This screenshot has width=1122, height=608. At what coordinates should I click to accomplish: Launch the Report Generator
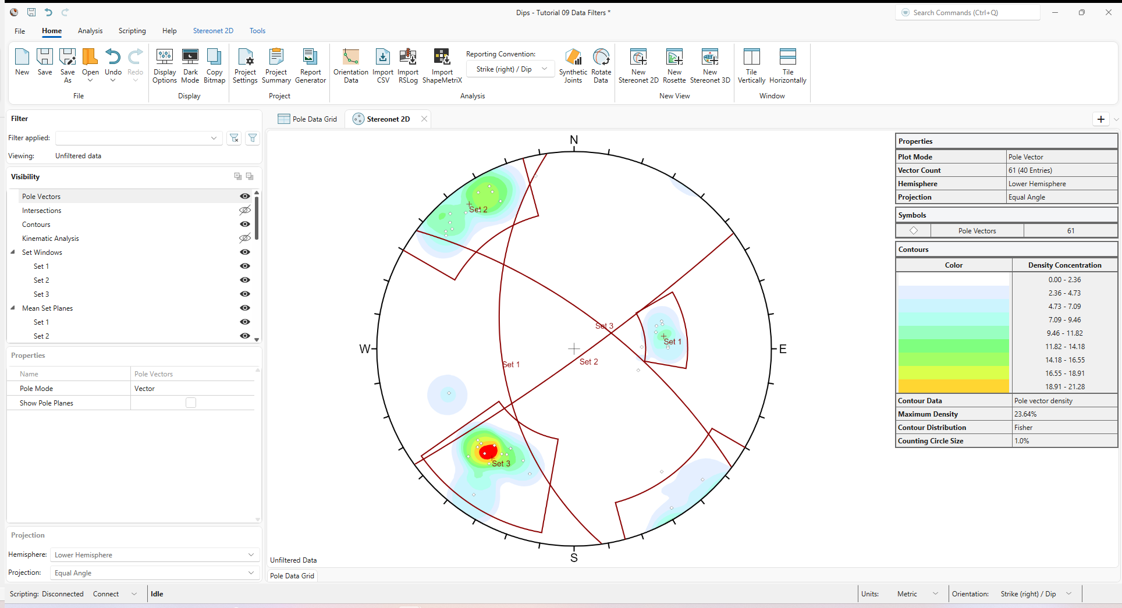point(310,65)
